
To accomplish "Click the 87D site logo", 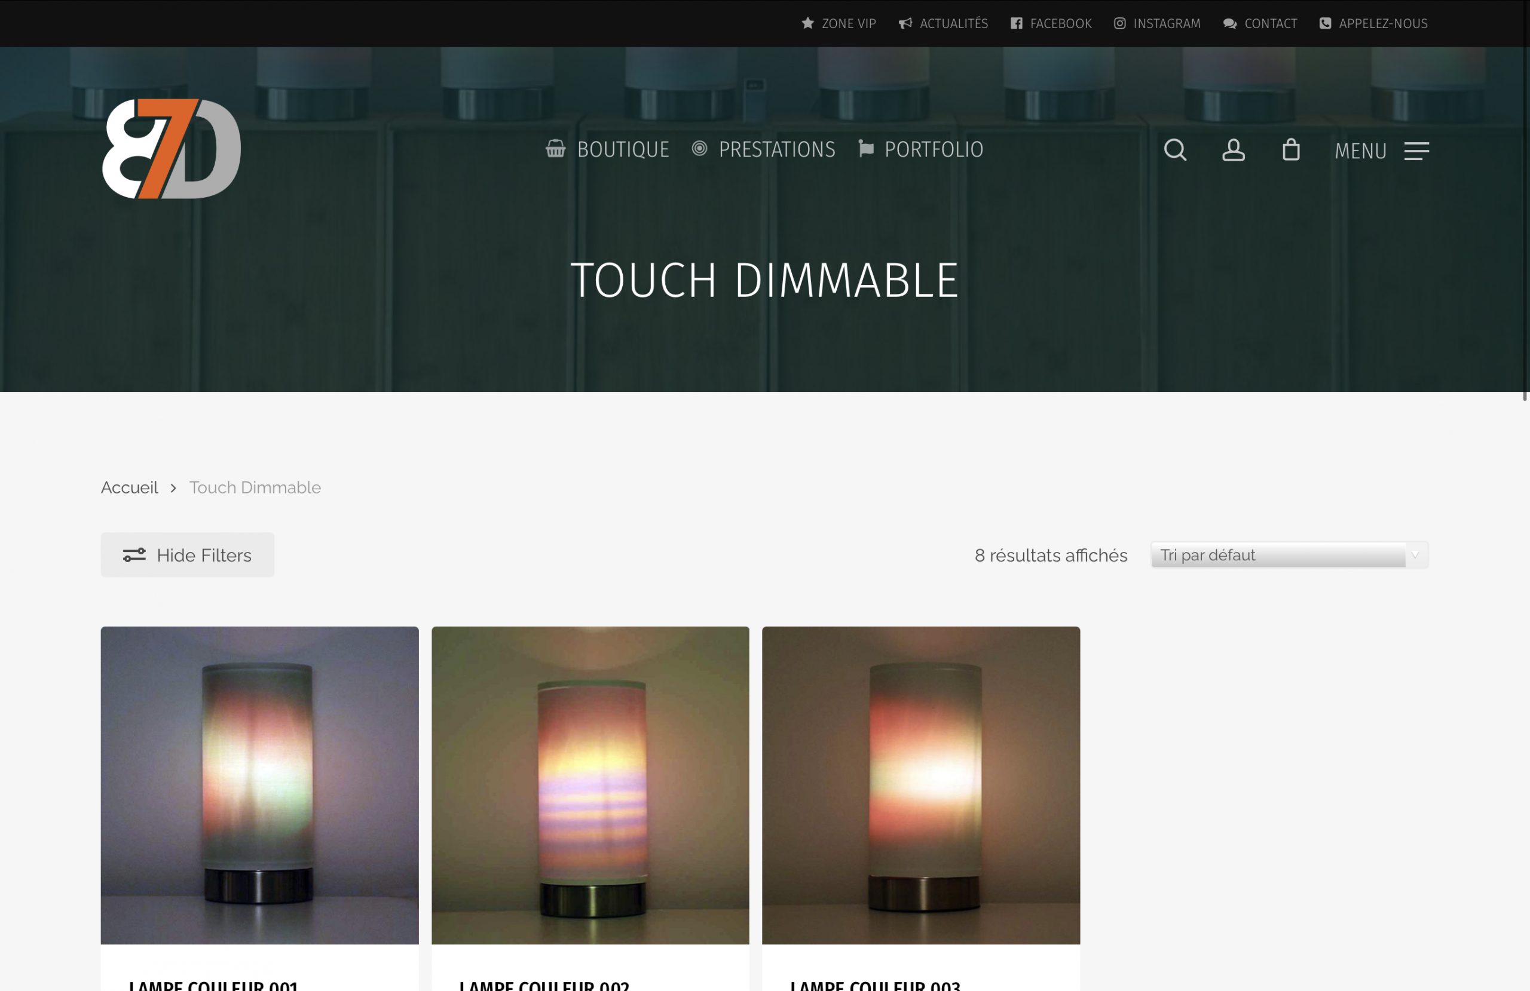I will pos(171,149).
